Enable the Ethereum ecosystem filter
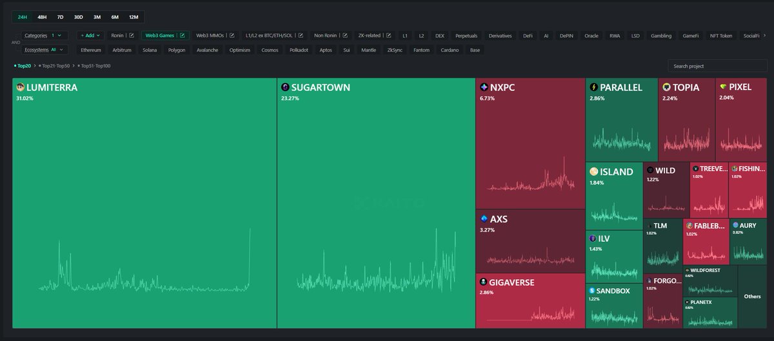Viewport: 774px width, 341px height. click(91, 50)
